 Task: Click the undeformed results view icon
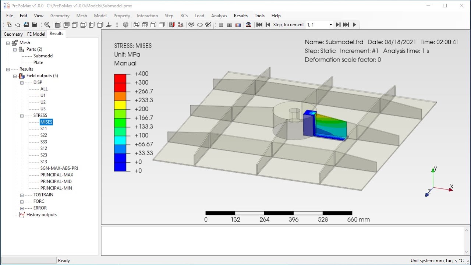[221, 25]
